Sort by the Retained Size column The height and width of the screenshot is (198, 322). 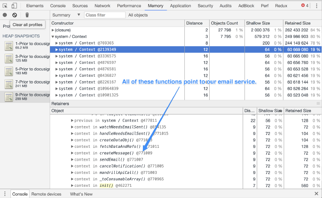coord(298,23)
